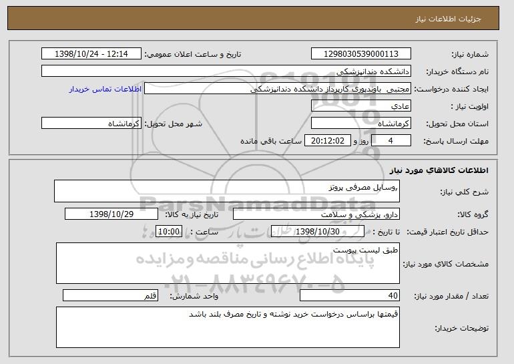Select the priority field عادی
Image resolution: width=514 pixels, height=364 pixels.
[x=361, y=106]
